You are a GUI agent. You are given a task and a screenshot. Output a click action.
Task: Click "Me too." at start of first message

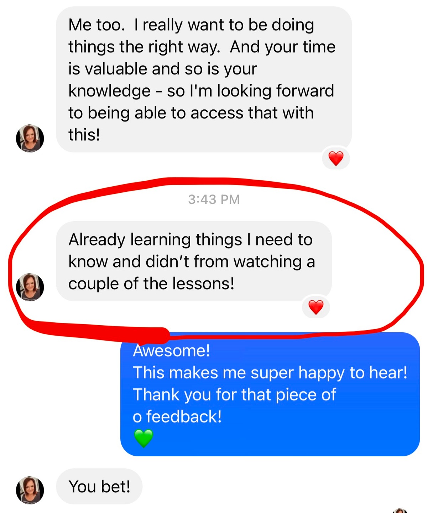[x=96, y=25]
